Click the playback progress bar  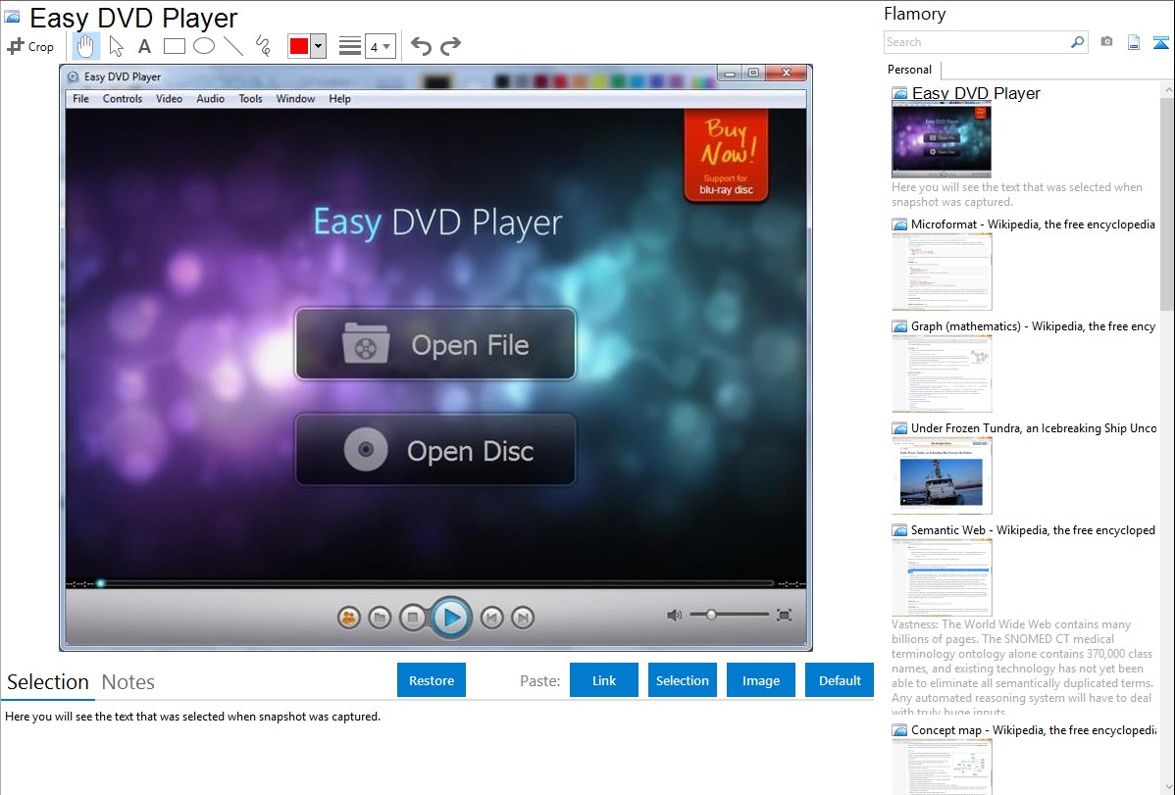point(436,583)
